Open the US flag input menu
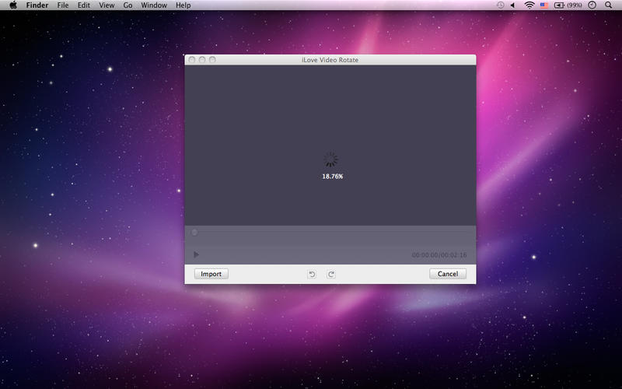 543,5
